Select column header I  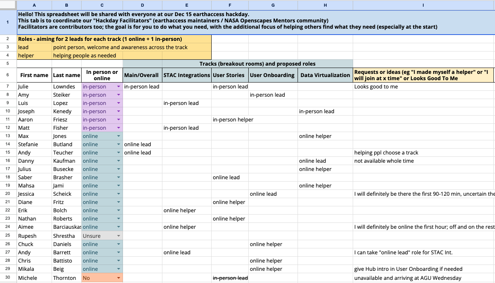point(423,5)
